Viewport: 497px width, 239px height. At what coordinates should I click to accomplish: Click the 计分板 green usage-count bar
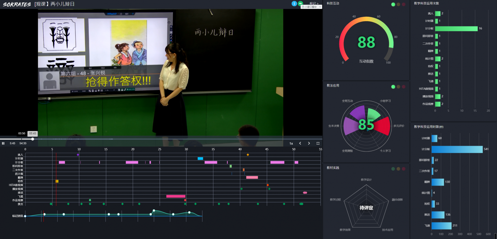456,29
